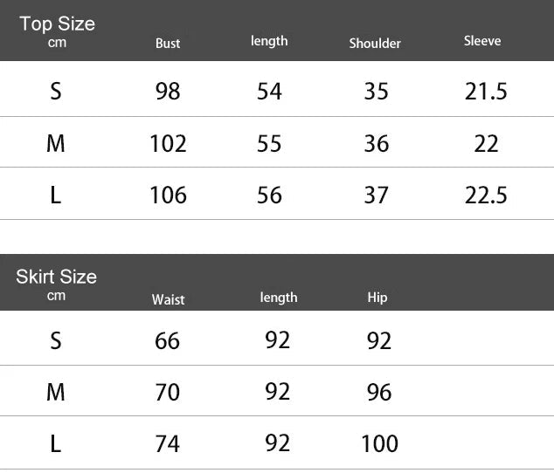Screen dimensions: 554x473
Task: Select hip value 100
Action: tap(379, 443)
